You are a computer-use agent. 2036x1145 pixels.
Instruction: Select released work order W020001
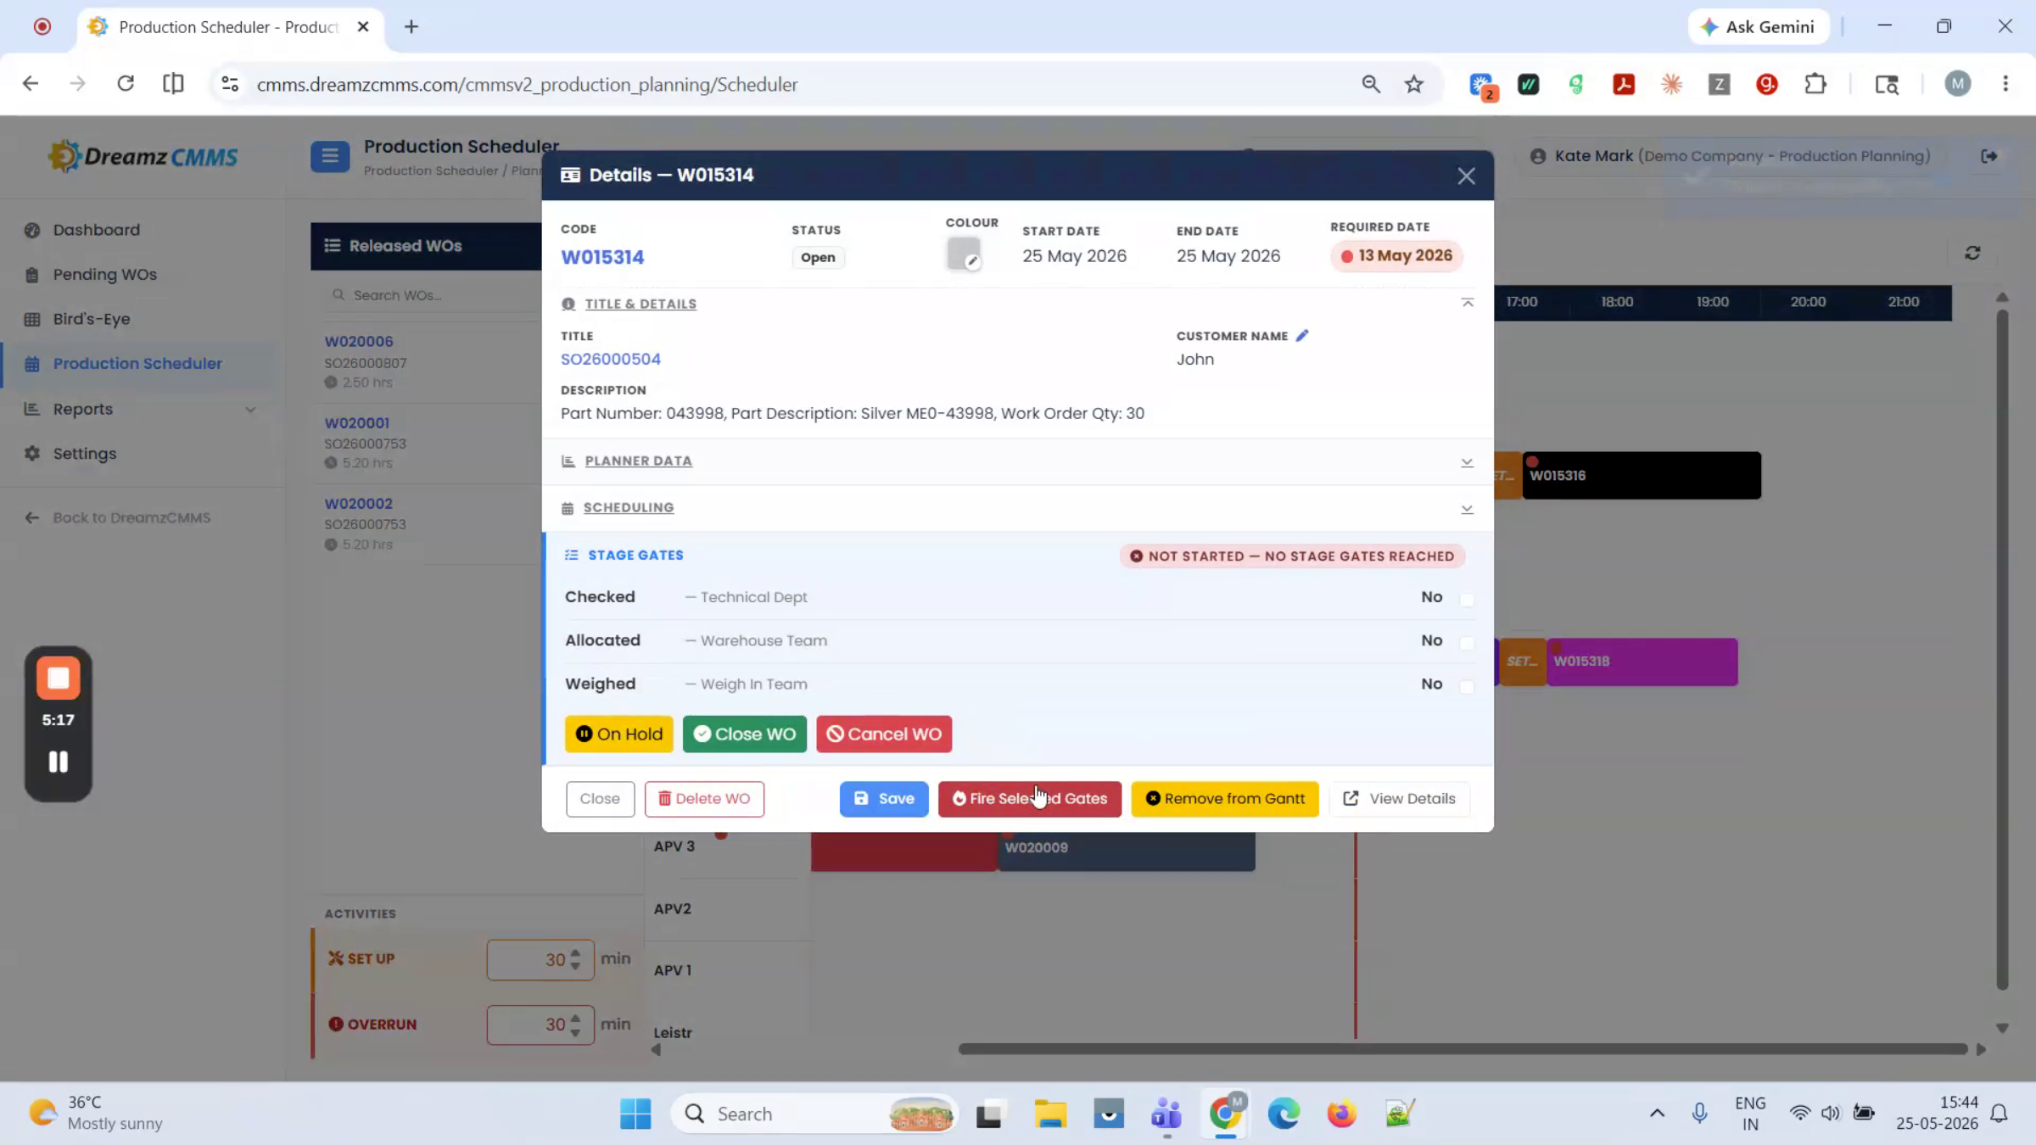click(x=356, y=422)
